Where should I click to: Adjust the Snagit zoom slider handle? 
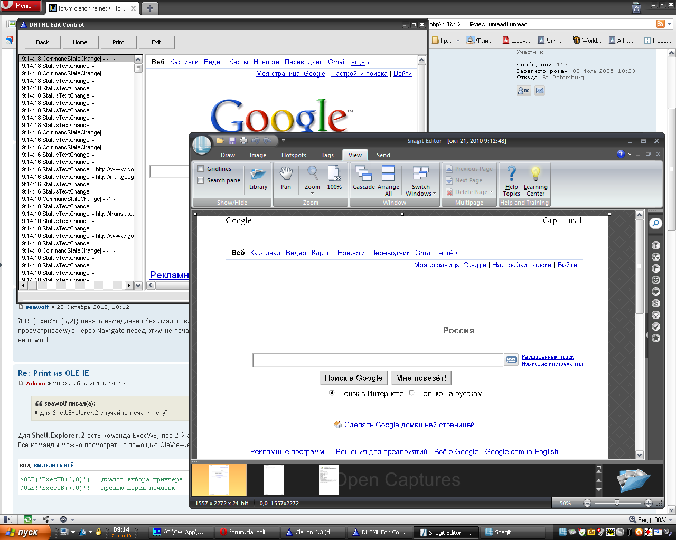(x=617, y=503)
